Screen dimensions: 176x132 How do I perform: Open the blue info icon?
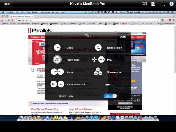171,4
